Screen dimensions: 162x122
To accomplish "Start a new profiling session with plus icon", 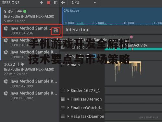I will click(41, 3).
